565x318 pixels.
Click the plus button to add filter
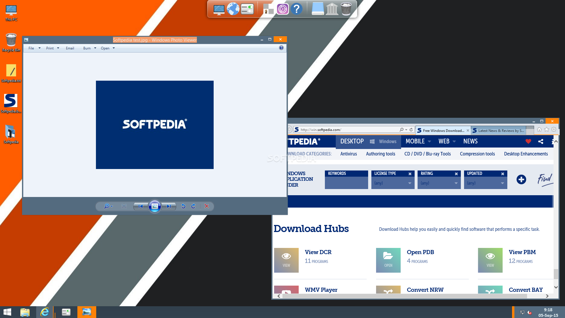pyautogui.click(x=521, y=179)
